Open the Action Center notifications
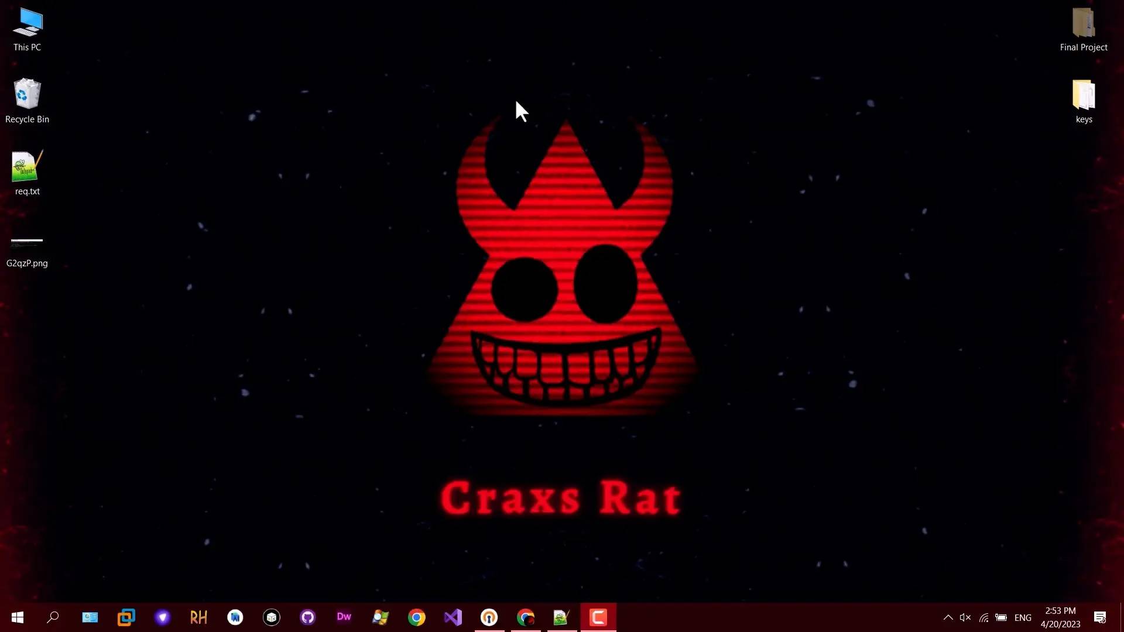 point(1099,617)
